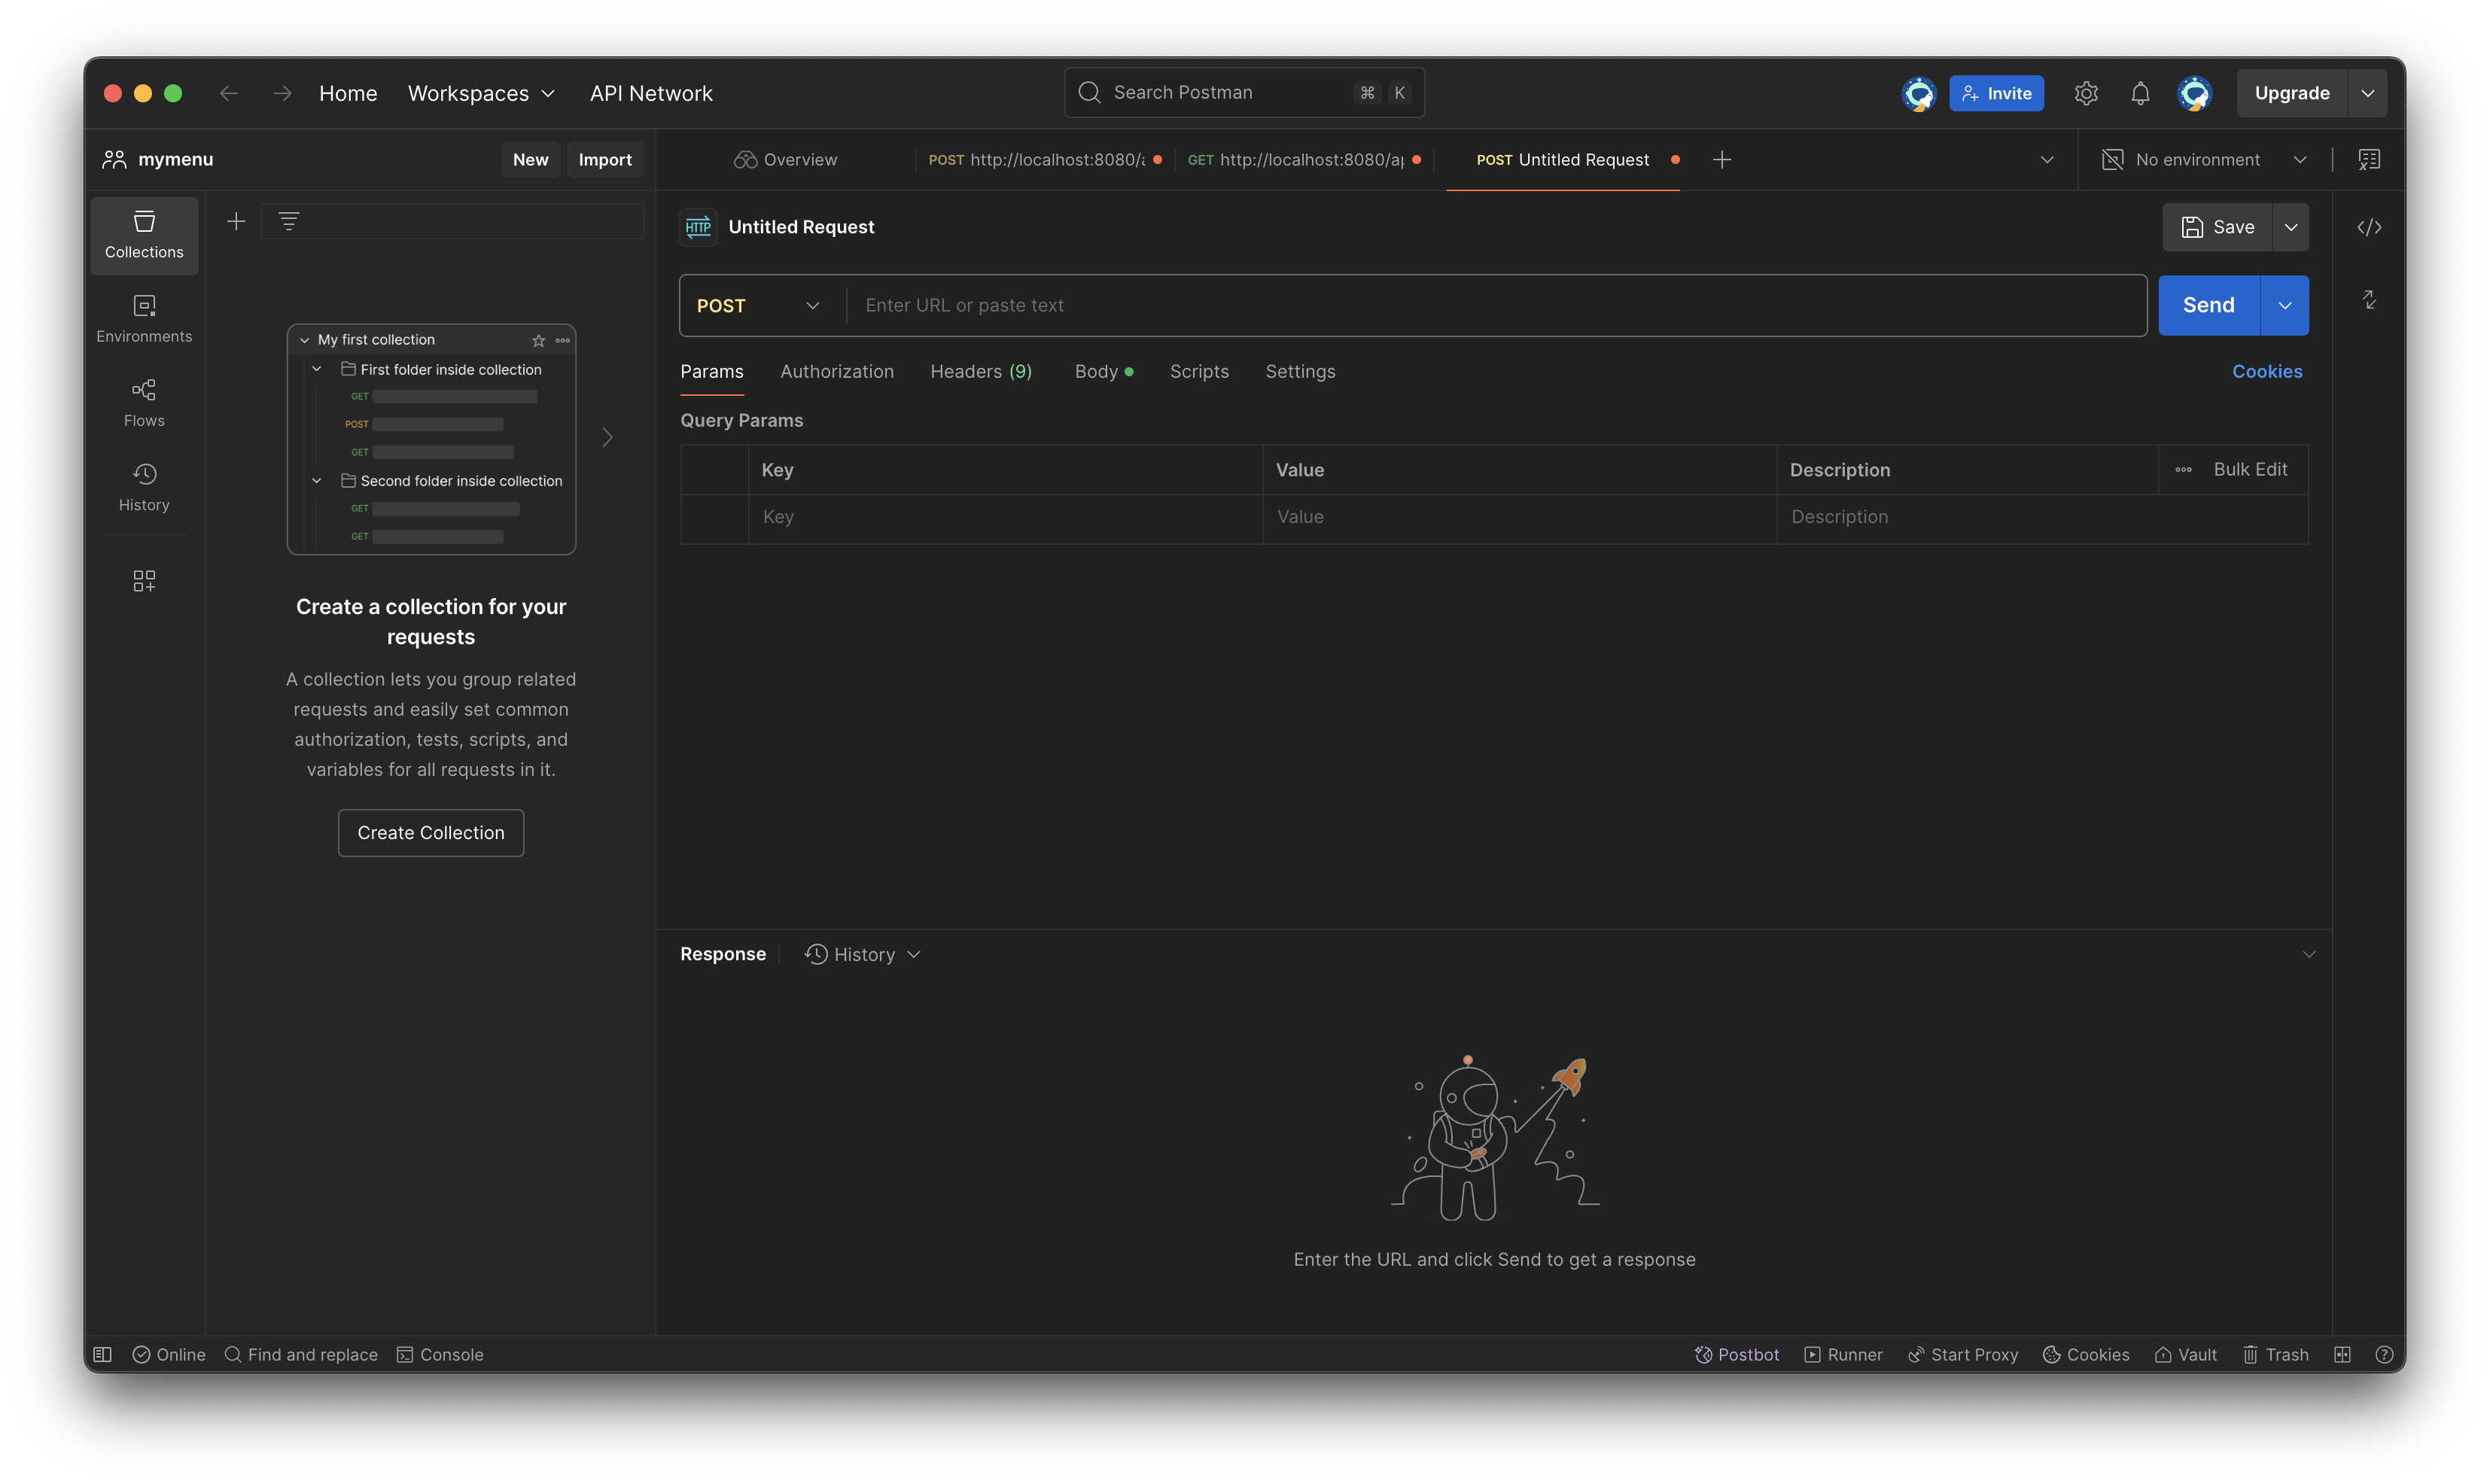Open the code snippet panel icon
This screenshot has height=1484, width=2490.
pyautogui.click(x=2368, y=227)
